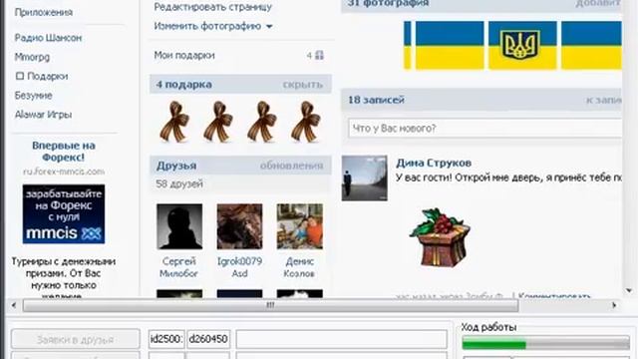Screen dimensions: 638x359
Task: Open the Ukrainian trident coat-of-arms photo
Action: click(522, 45)
